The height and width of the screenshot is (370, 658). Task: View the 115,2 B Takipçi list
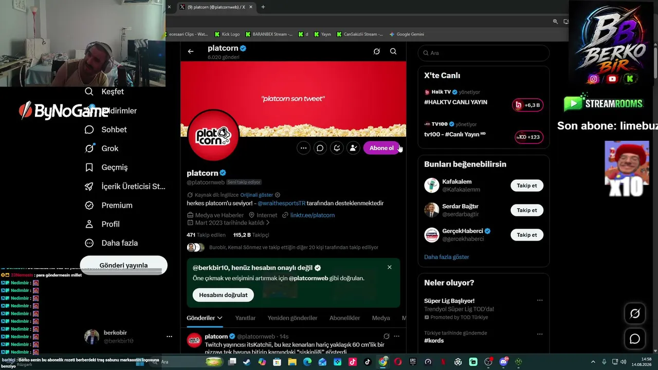click(251, 235)
